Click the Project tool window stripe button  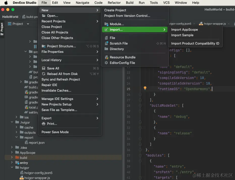[2, 29]
